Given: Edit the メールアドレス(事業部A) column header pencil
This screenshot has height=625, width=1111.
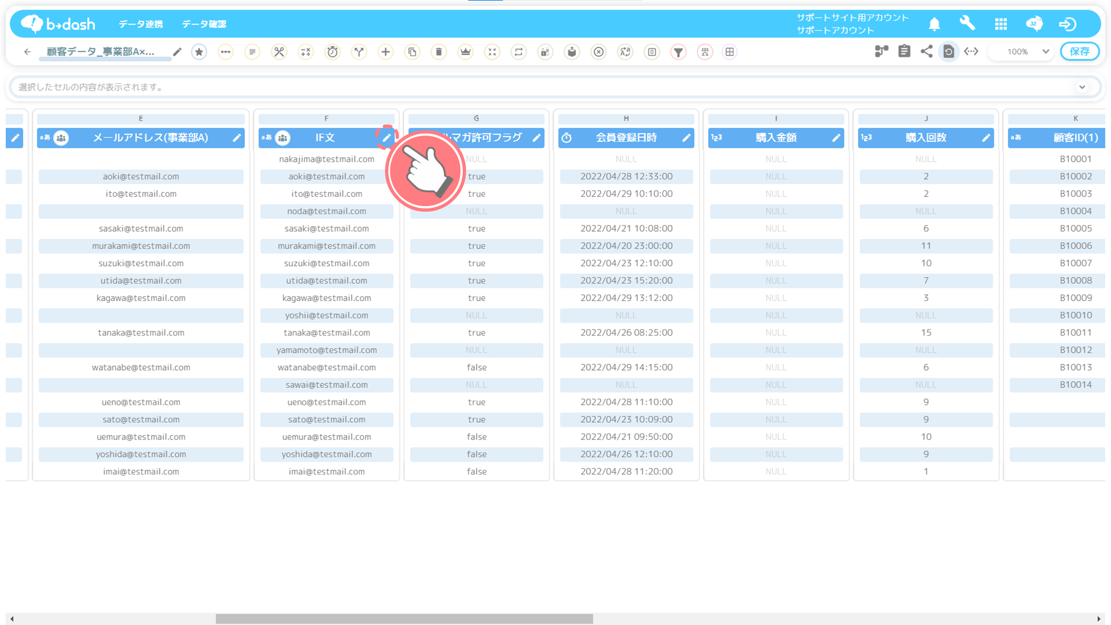Looking at the screenshot, I should (237, 138).
